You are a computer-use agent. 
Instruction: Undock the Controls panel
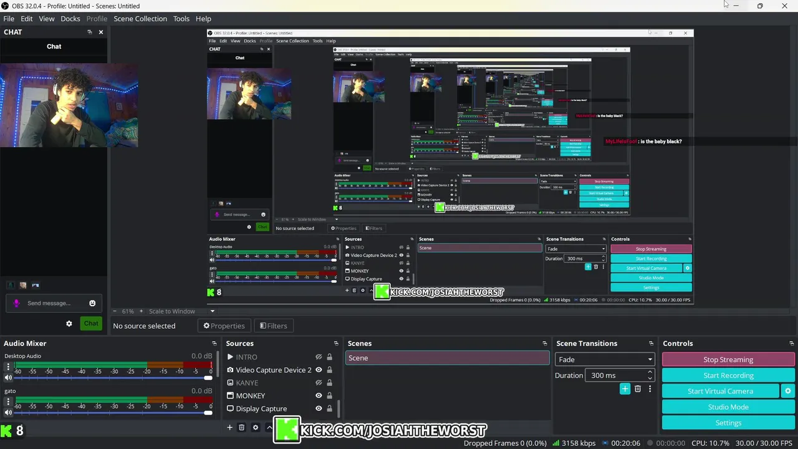(x=792, y=344)
